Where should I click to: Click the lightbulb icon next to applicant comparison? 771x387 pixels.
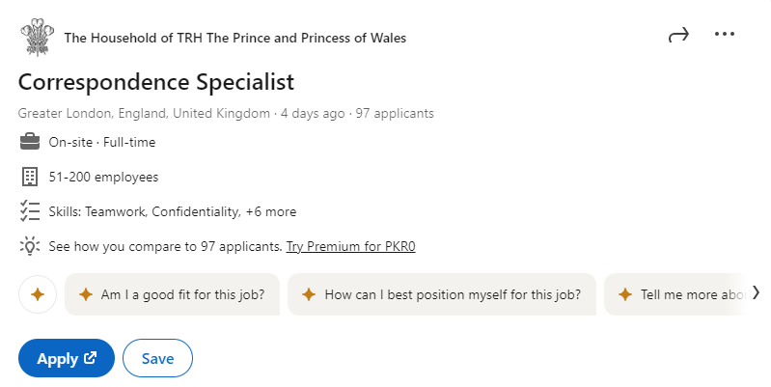point(29,246)
